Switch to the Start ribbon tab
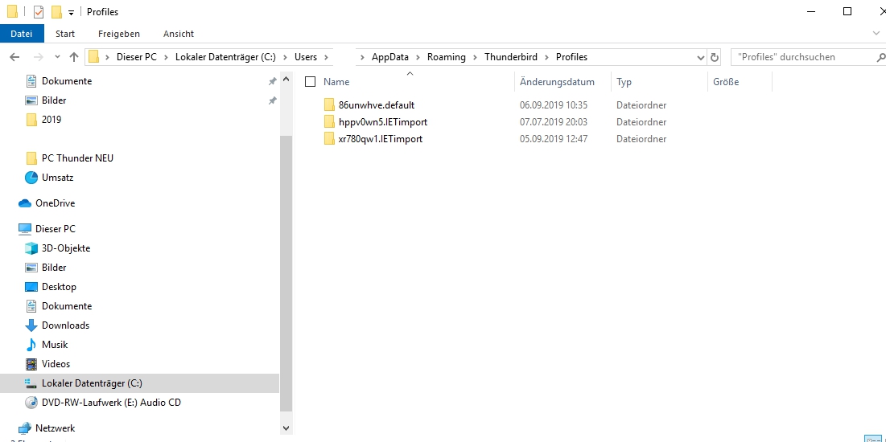This screenshot has width=886, height=442. pos(65,34)
